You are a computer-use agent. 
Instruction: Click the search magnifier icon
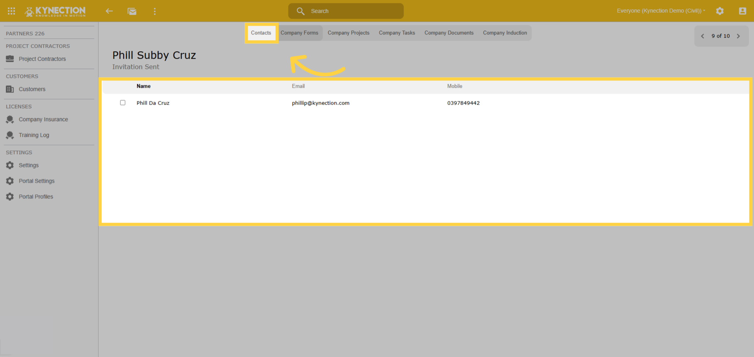[x=300, y=11]
